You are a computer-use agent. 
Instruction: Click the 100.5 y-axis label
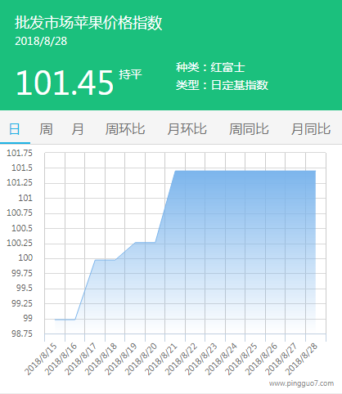click(22, 228)
